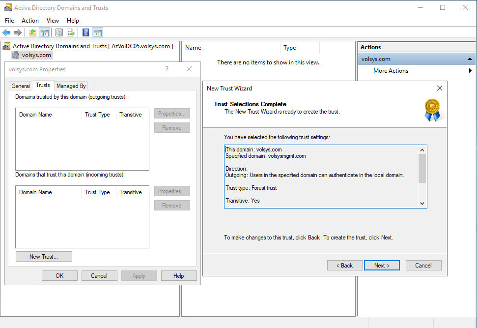Toggle the Show/Hide Console Tree icon
This screenshot has width=477, height=328.
tap(45, 33)
